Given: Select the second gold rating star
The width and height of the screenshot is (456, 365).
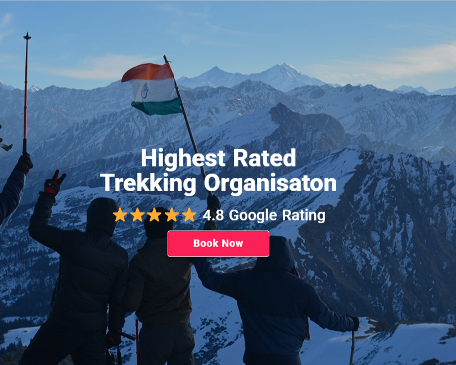Looking at the screenshot, I should [x=137, y=215].
